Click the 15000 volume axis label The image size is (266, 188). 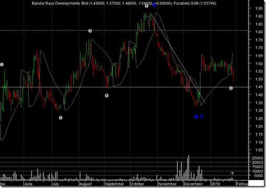[x=257, y=167]
